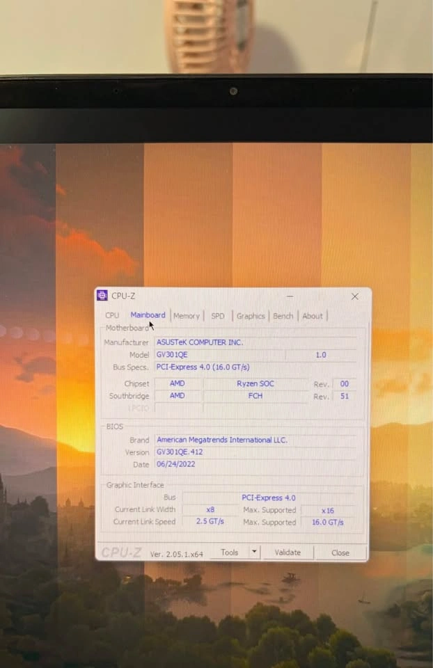Image resolution: width=433 pixels, height=668 pixels.
Task: Click current link speed 2.5 GT/s
Action: (x=210, y=521)
